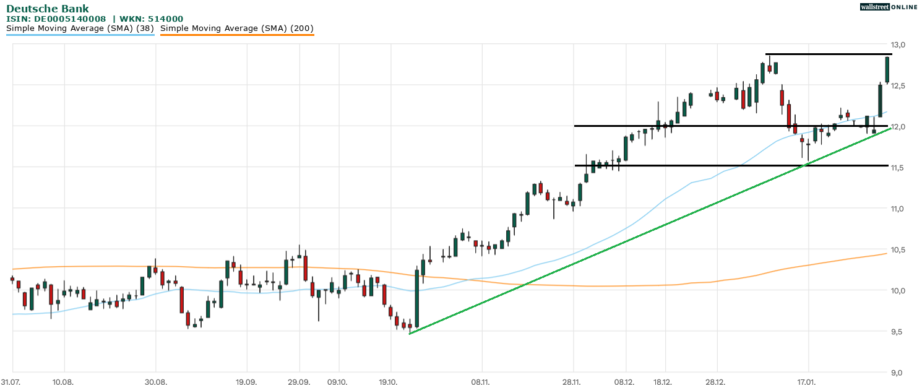Click the Deutsche Bank chart title
Screen dimensions: 922x385
point(48,9)
